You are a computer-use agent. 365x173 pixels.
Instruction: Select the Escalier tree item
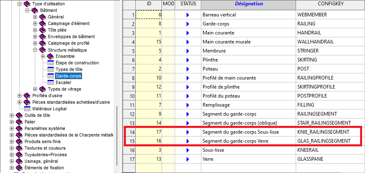pyautogui.click(x=63, y=82)
